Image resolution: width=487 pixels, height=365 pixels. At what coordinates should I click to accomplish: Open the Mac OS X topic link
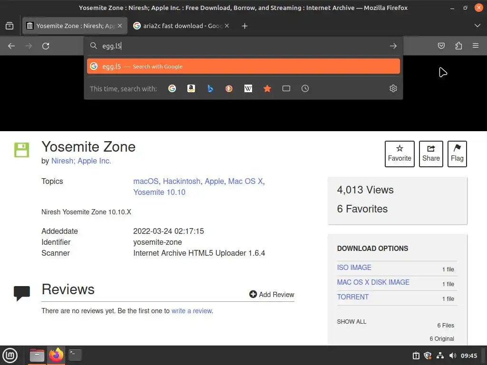pyautogui.click(x=245, y=181)
